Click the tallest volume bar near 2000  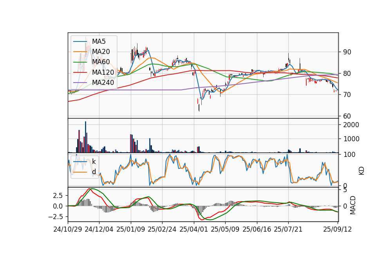(86, 137)
